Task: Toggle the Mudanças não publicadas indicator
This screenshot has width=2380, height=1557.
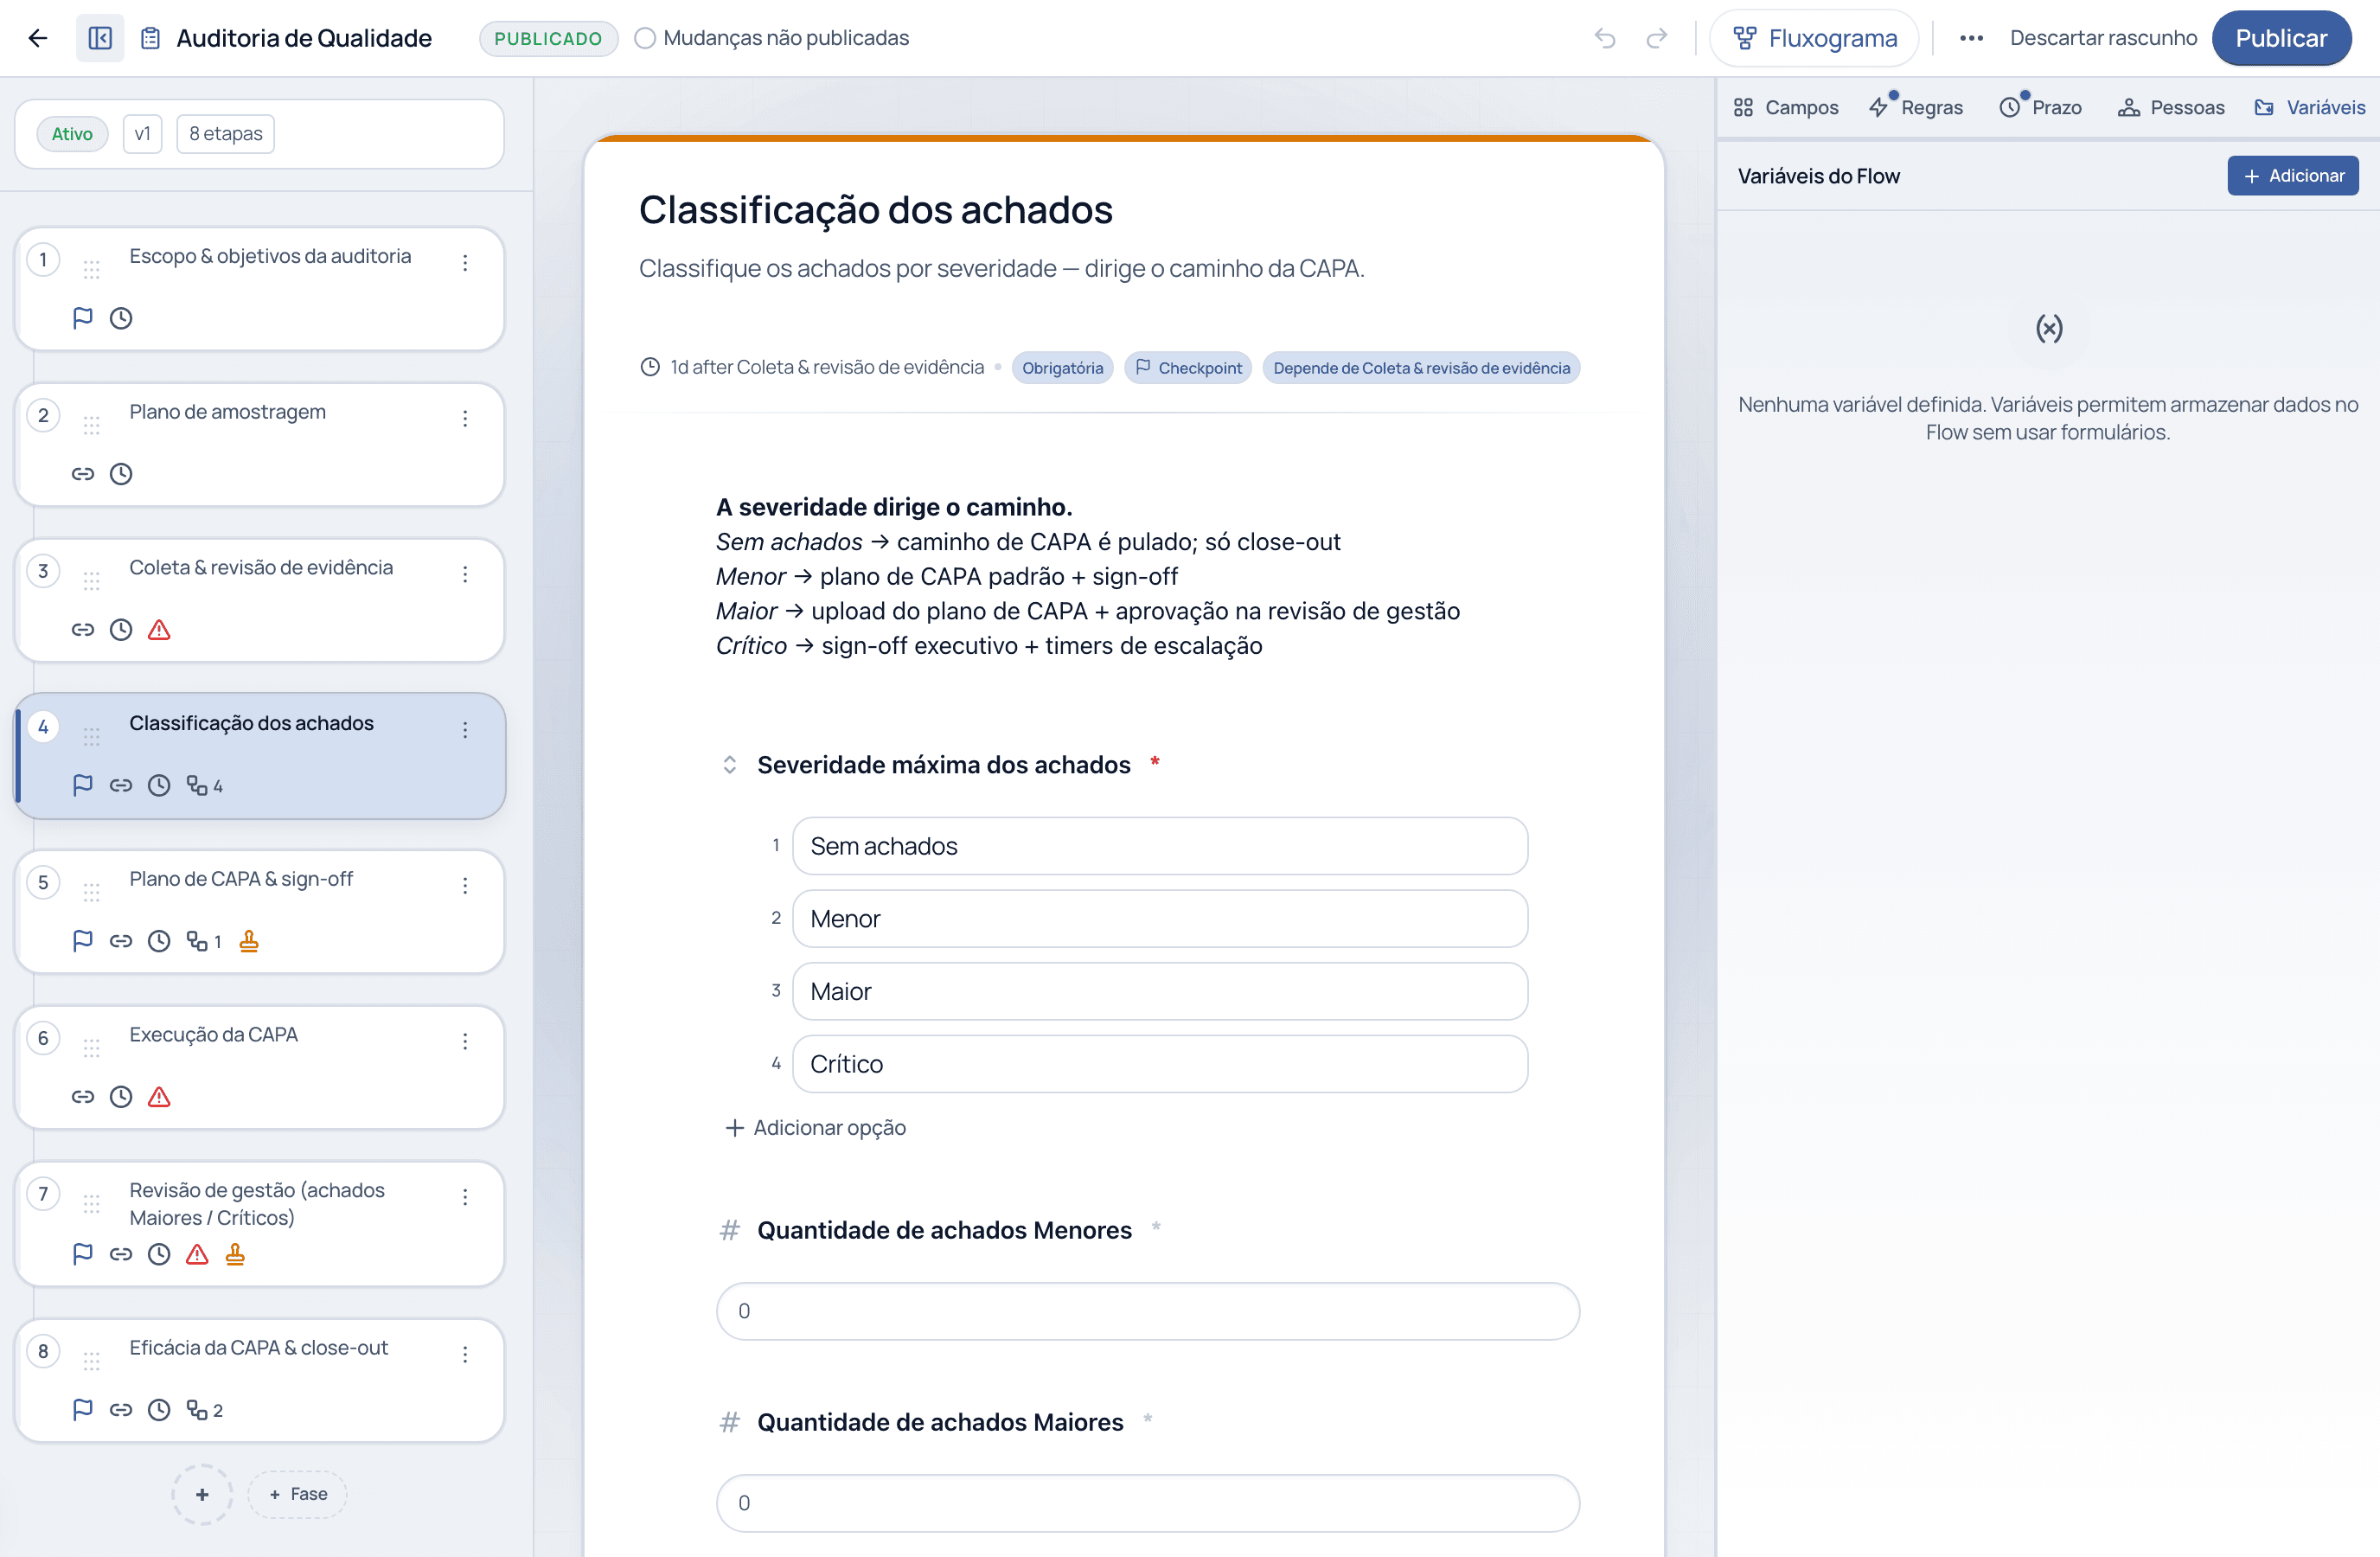Action: pos(645,38)
